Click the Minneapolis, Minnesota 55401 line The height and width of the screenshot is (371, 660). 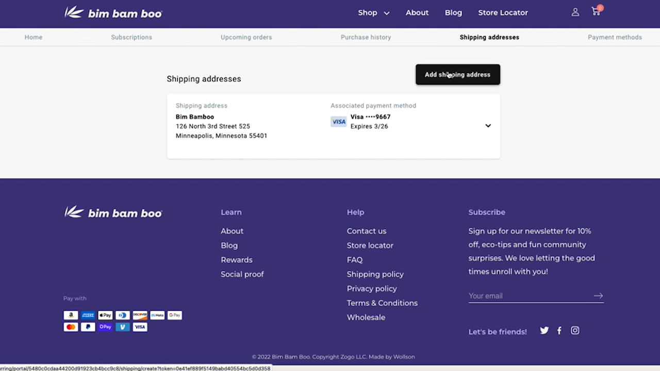point(221,136)
